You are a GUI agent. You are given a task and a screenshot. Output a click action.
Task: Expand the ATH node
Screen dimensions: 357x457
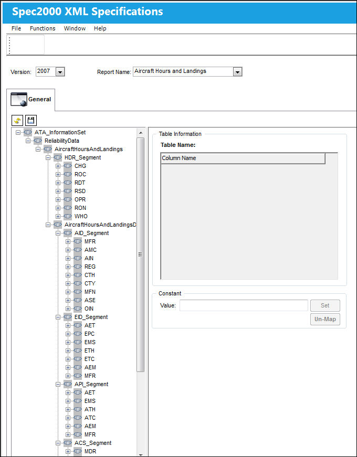point(68,409)
